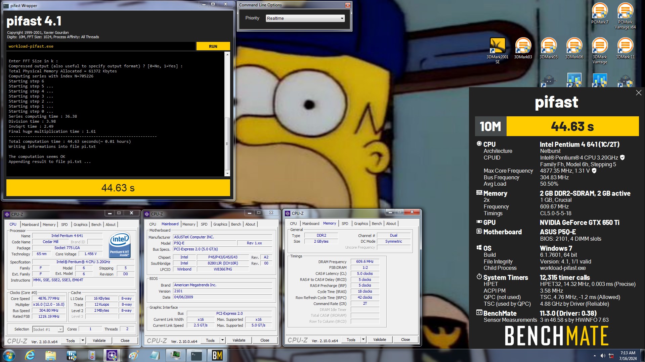Open the PCMark 7 desktop shortcut
Image resolution: width=645 pixels, height=362 pixels.
(600, 13)
